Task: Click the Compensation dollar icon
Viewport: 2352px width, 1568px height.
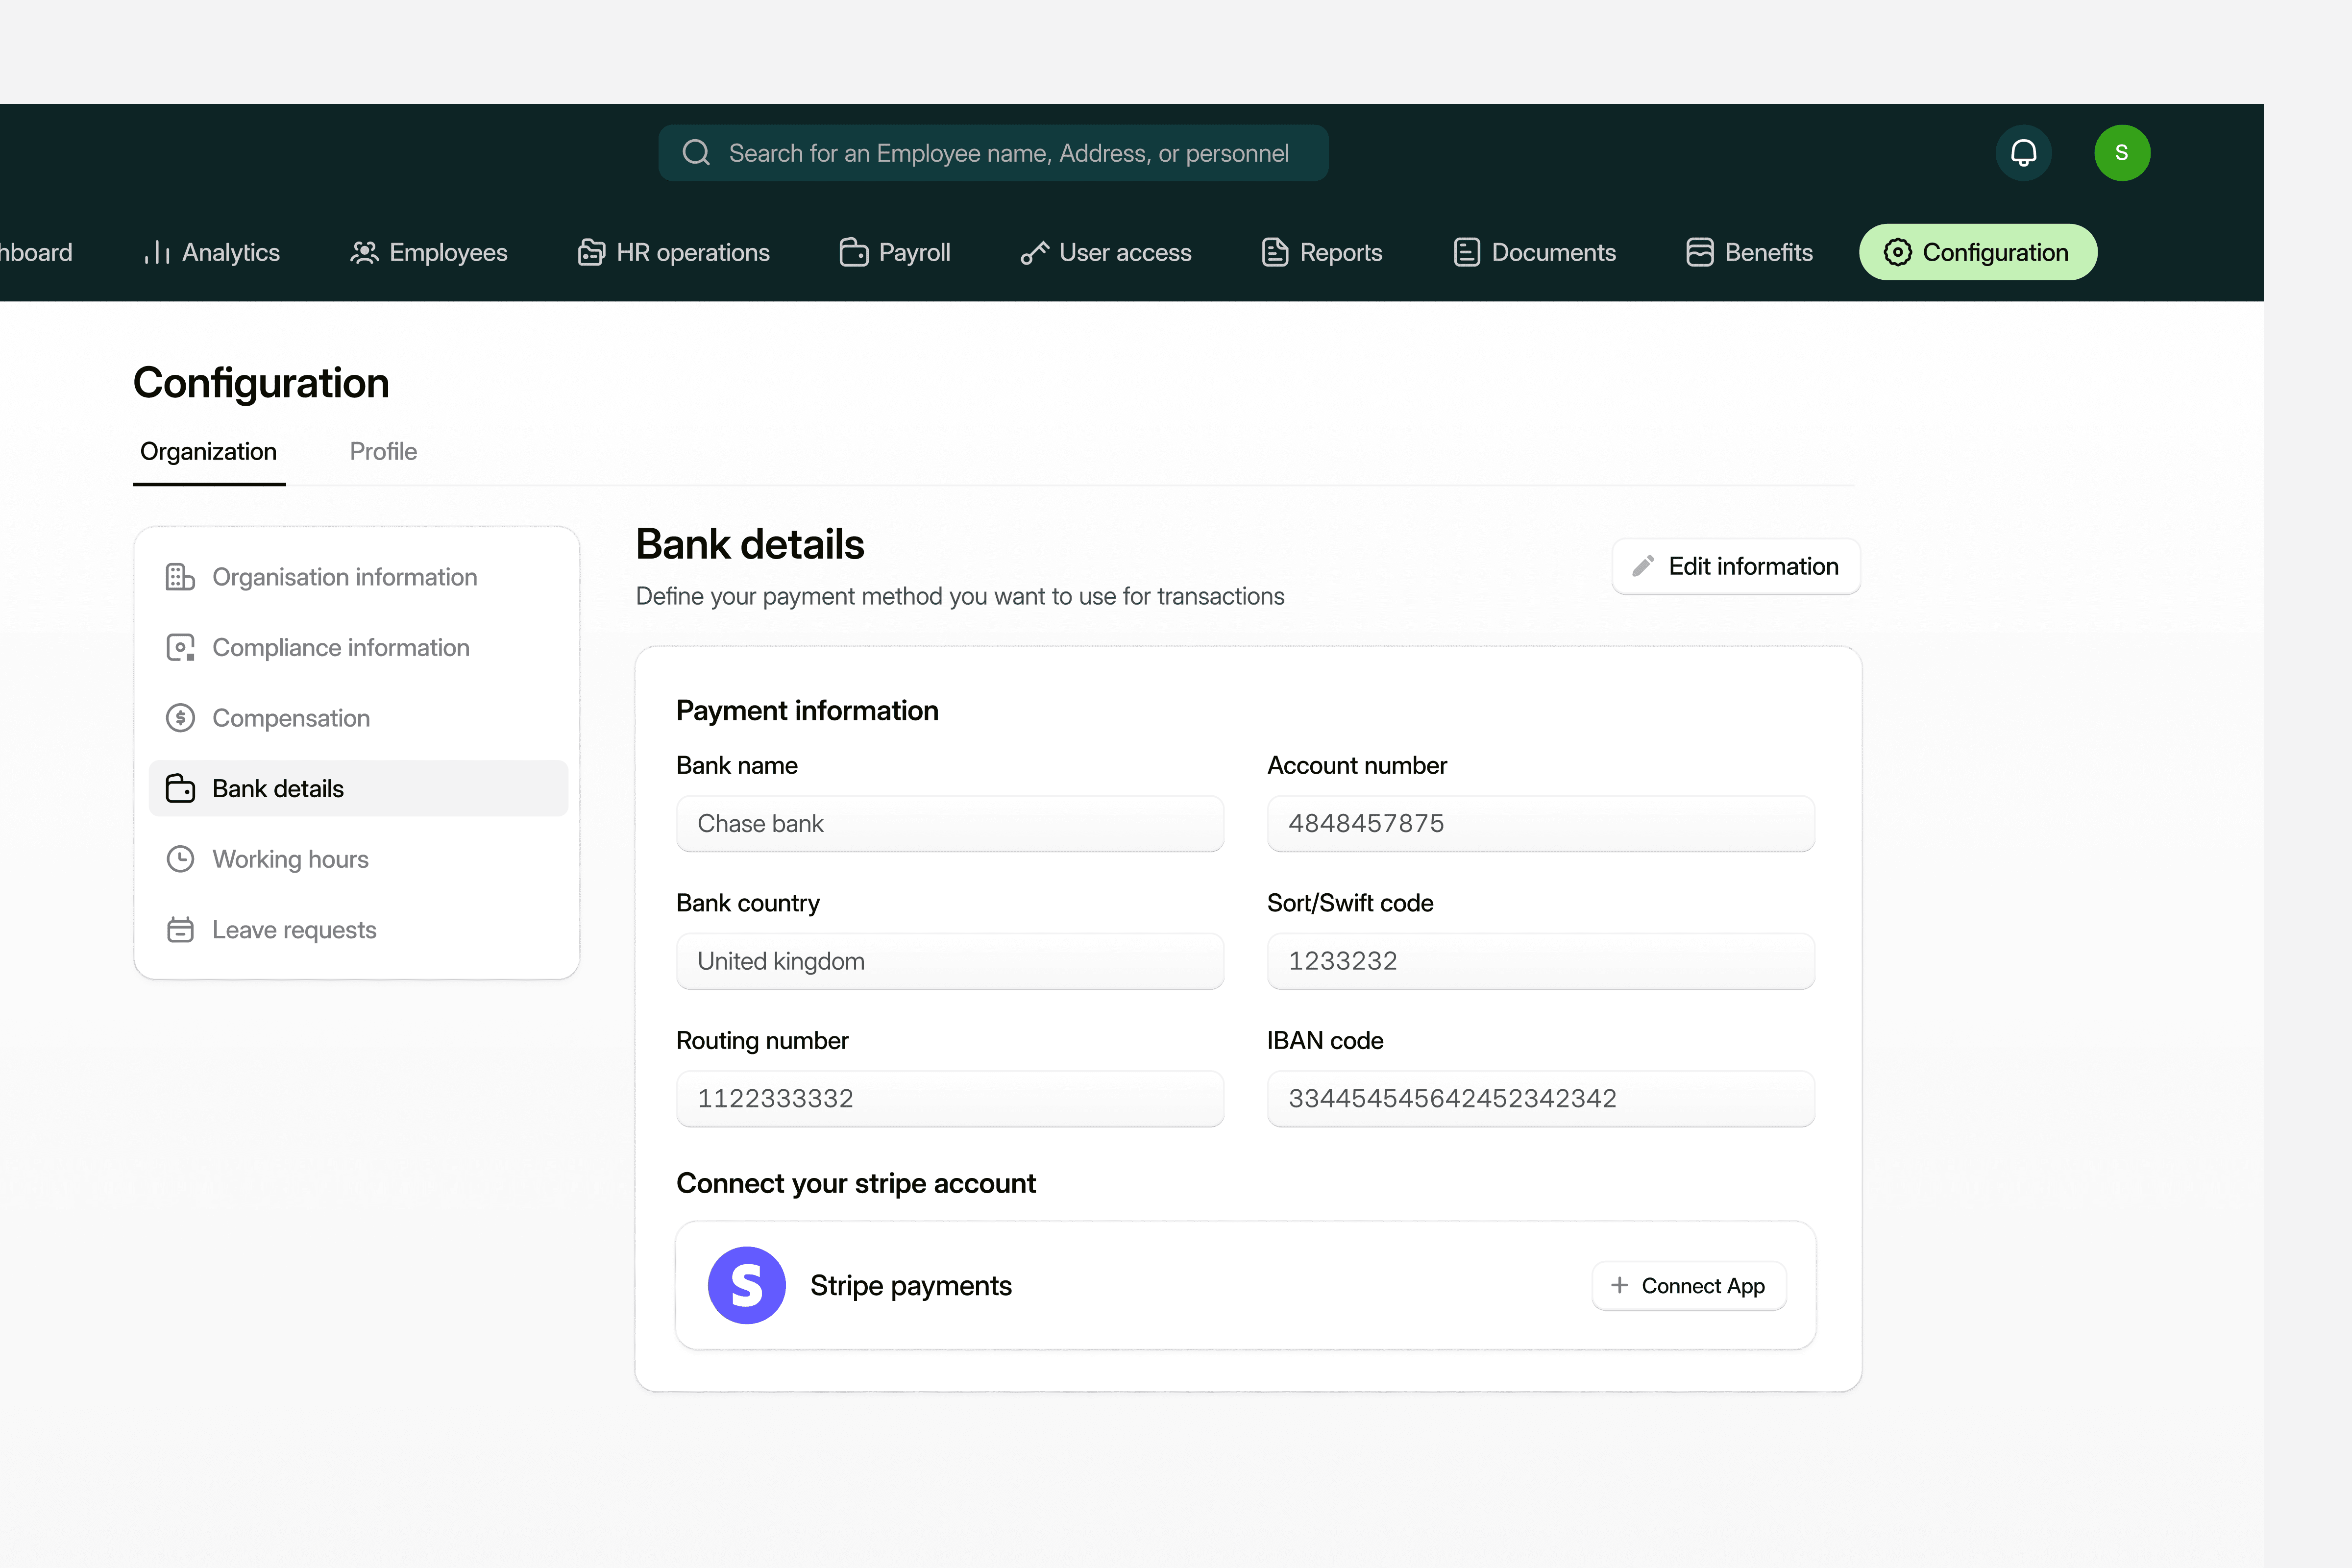Action: point(180,718)
